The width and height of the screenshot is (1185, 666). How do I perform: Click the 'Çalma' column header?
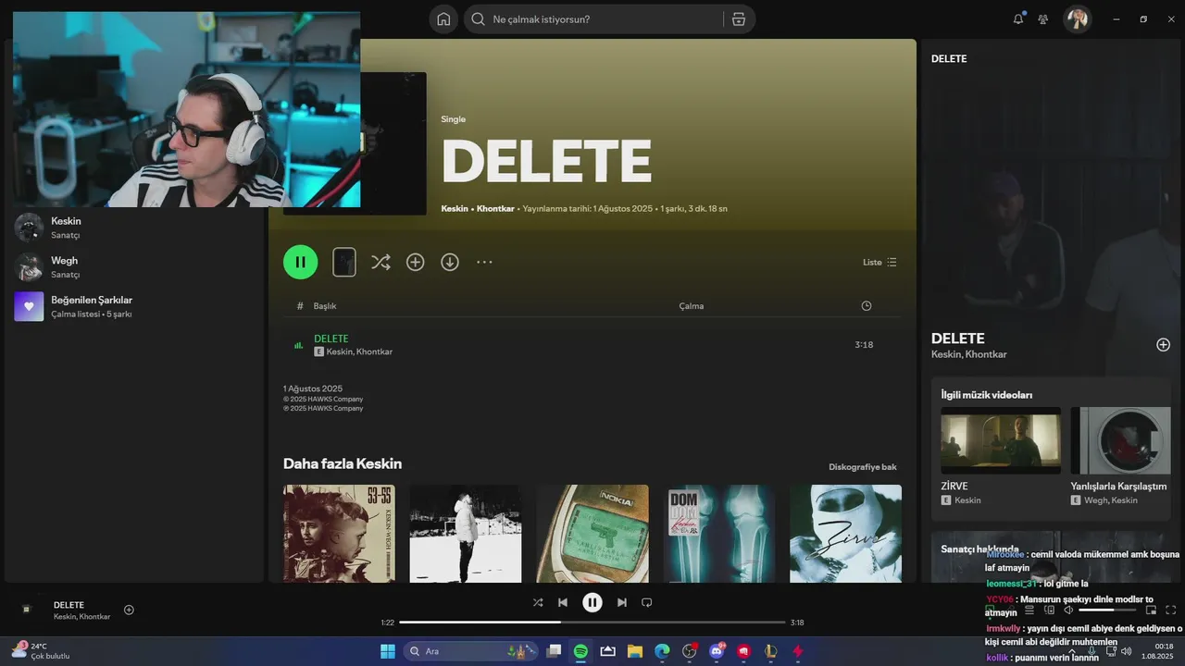692,306
